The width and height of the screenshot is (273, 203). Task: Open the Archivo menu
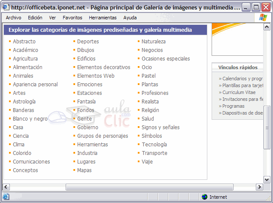[x=13, y=18]
